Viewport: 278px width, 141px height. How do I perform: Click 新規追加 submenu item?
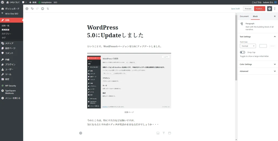tap(5, 30)
